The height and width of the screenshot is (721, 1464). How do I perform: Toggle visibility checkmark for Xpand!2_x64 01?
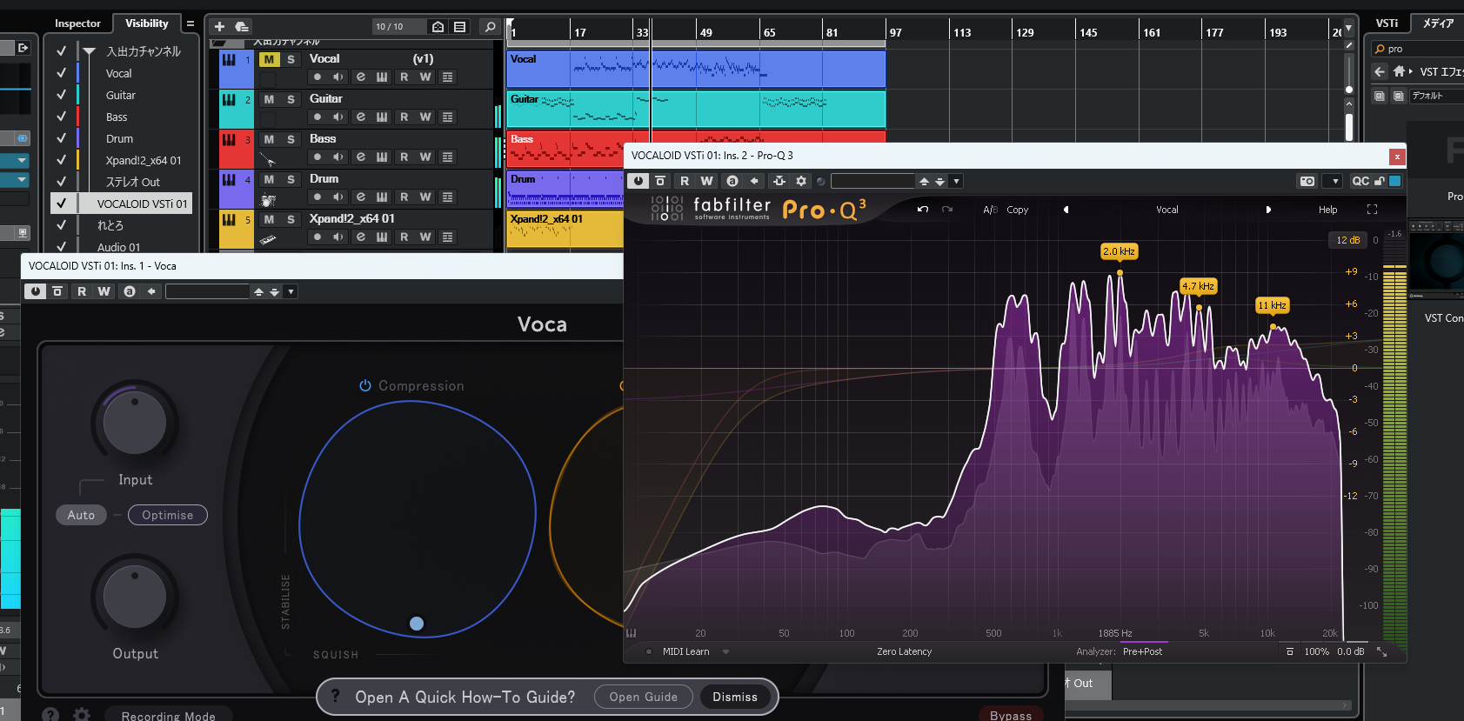click(x=61, y=160)
